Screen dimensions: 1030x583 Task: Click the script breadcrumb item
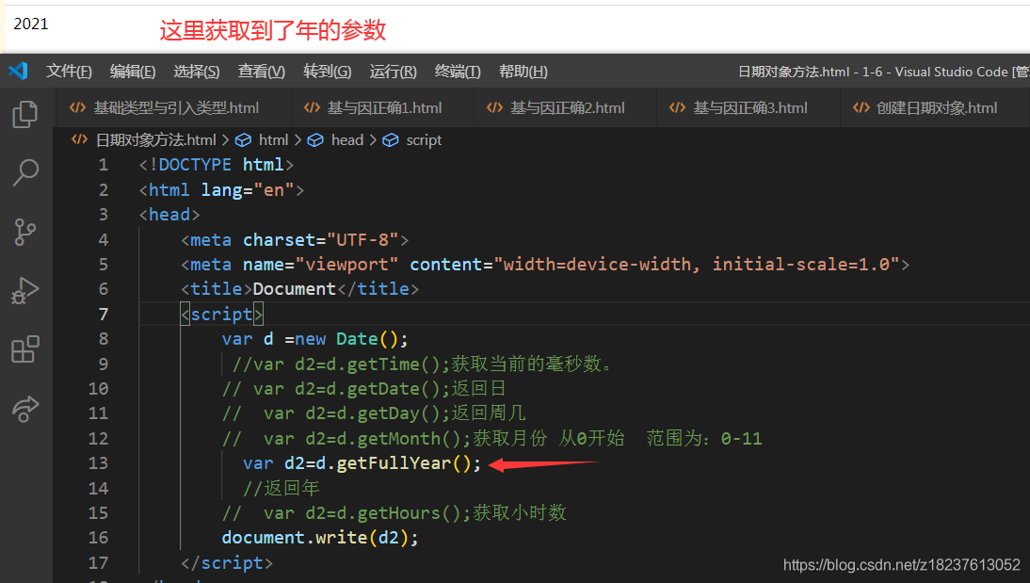click(x=412, y=140)
